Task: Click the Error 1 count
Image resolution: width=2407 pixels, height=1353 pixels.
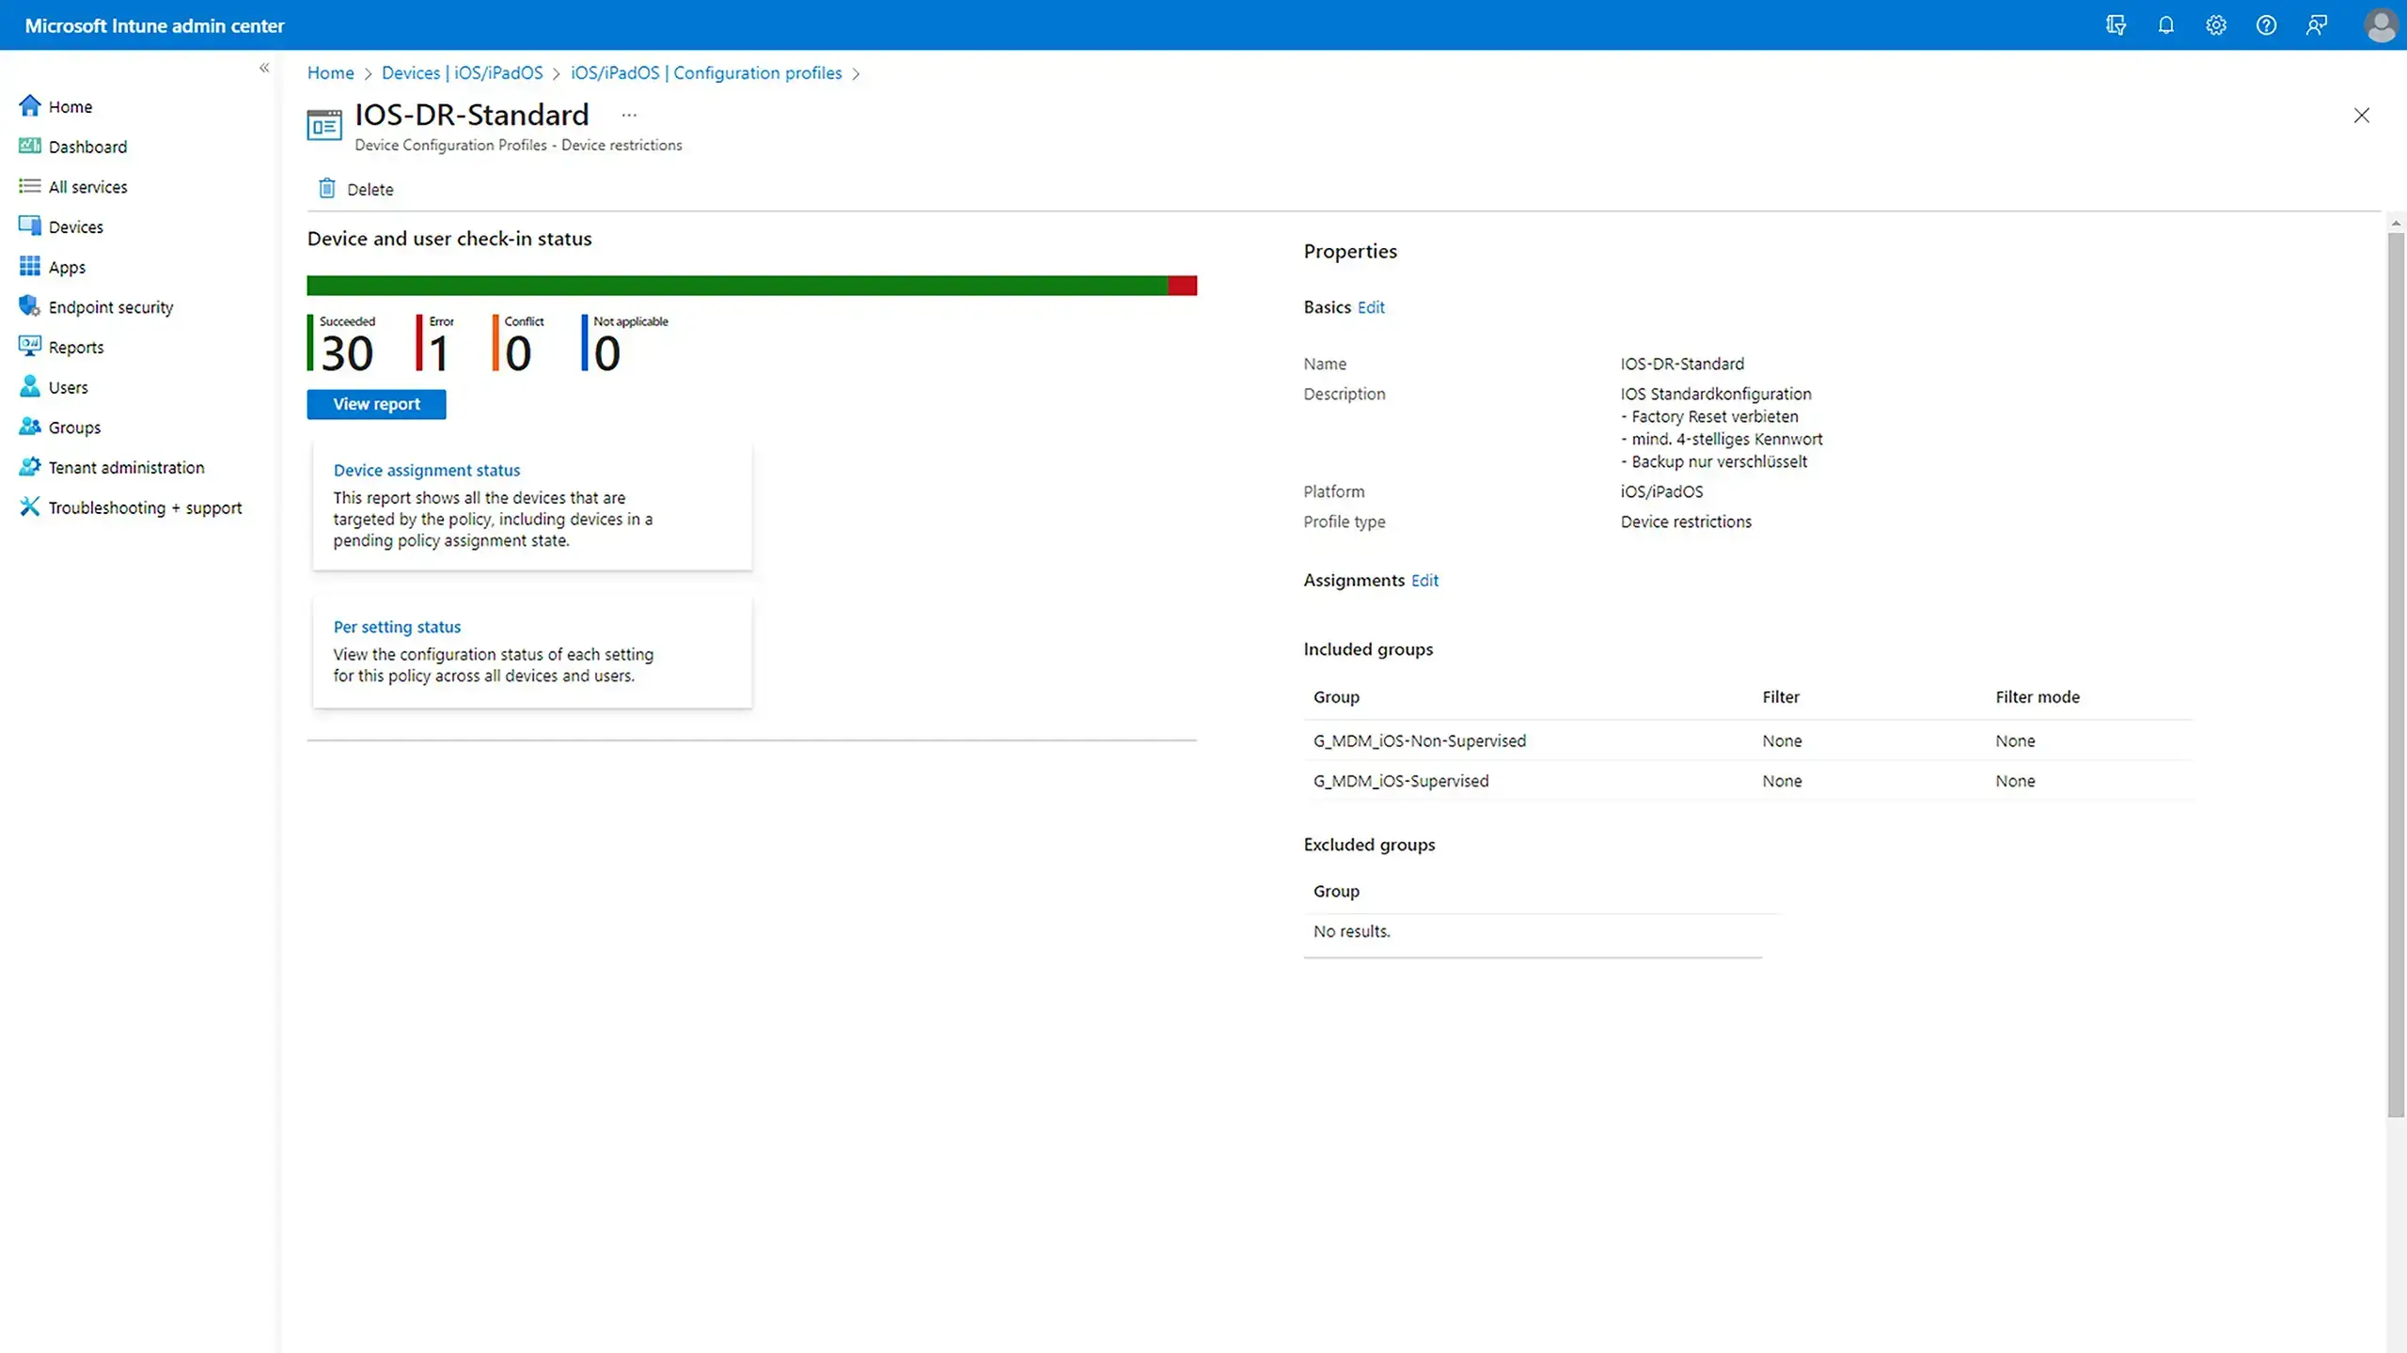Action: pyautogui.click(x=435, y=343)
